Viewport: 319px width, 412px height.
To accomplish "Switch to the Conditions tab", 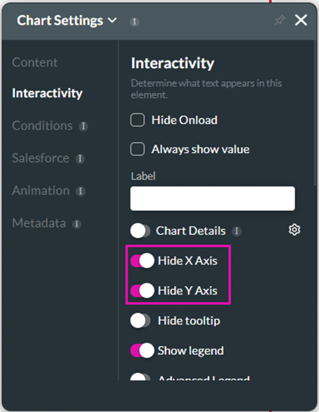I will click(42, 126).
